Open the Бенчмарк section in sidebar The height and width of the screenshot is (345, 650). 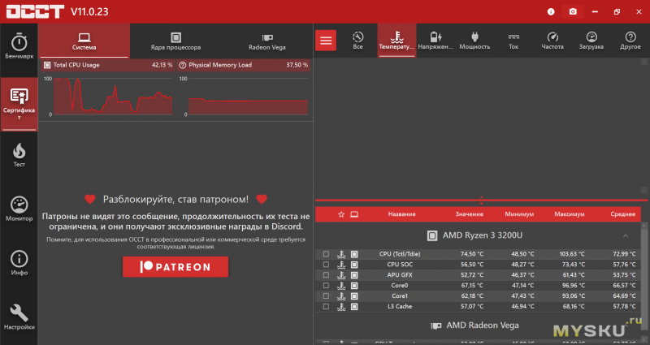coord(19,46)
